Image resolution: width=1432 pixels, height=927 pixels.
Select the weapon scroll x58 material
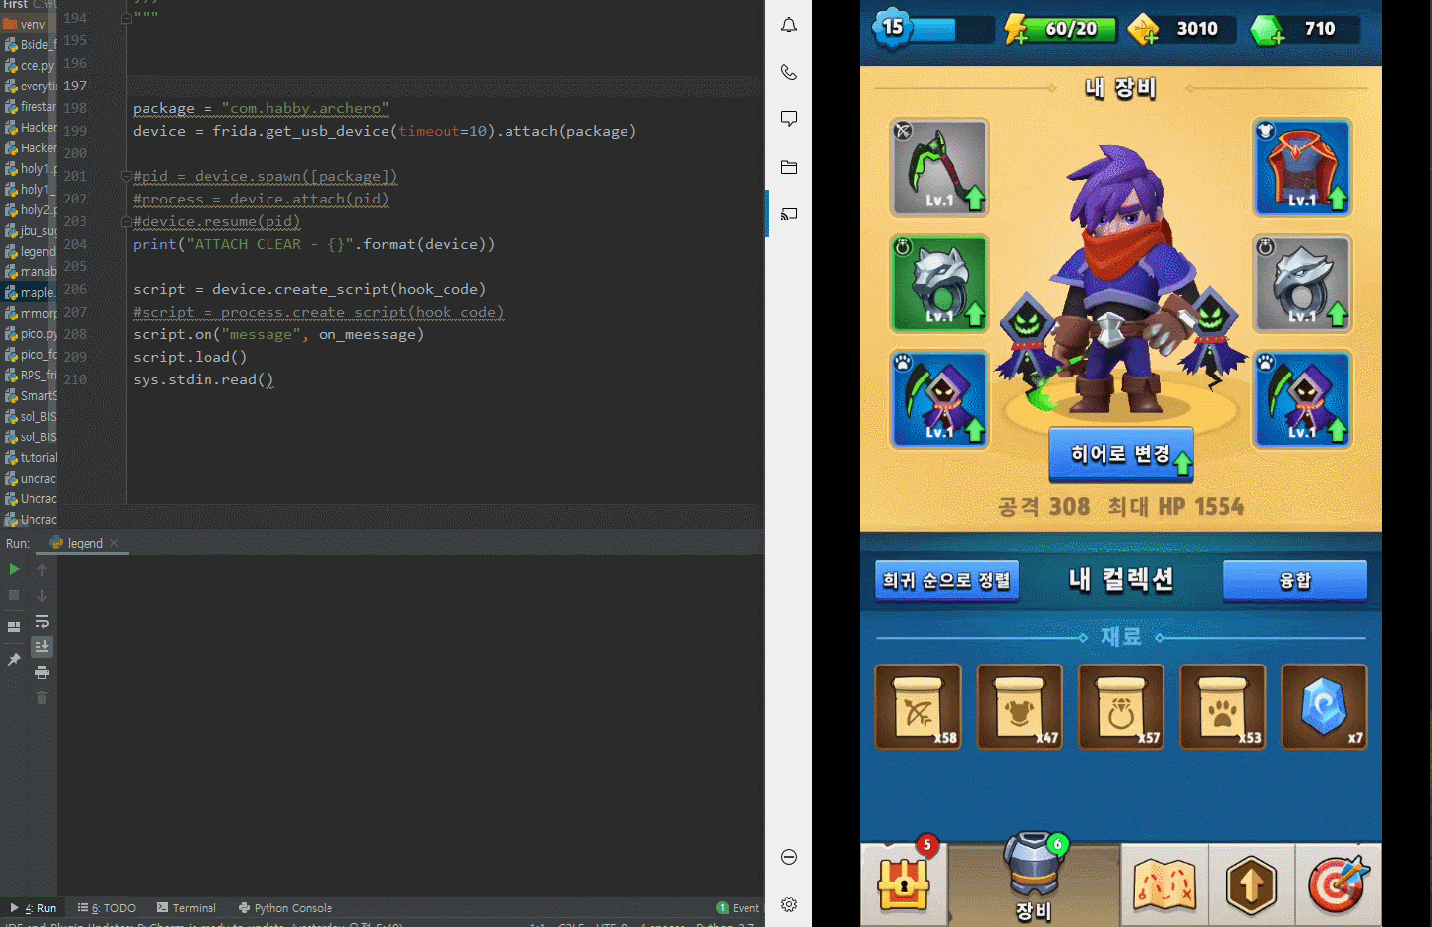coord(918,707)
